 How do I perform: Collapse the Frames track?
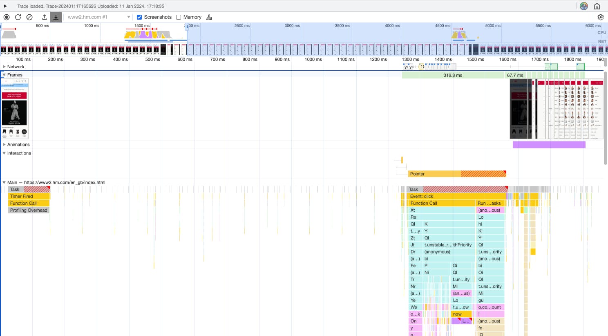pos(4,75)
